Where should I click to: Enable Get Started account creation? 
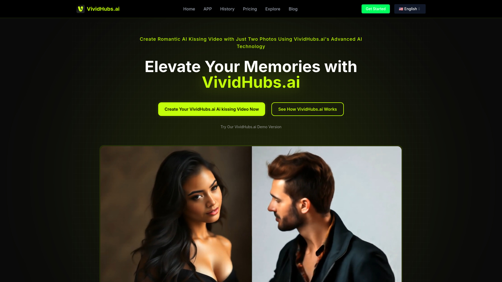[375, 9]
